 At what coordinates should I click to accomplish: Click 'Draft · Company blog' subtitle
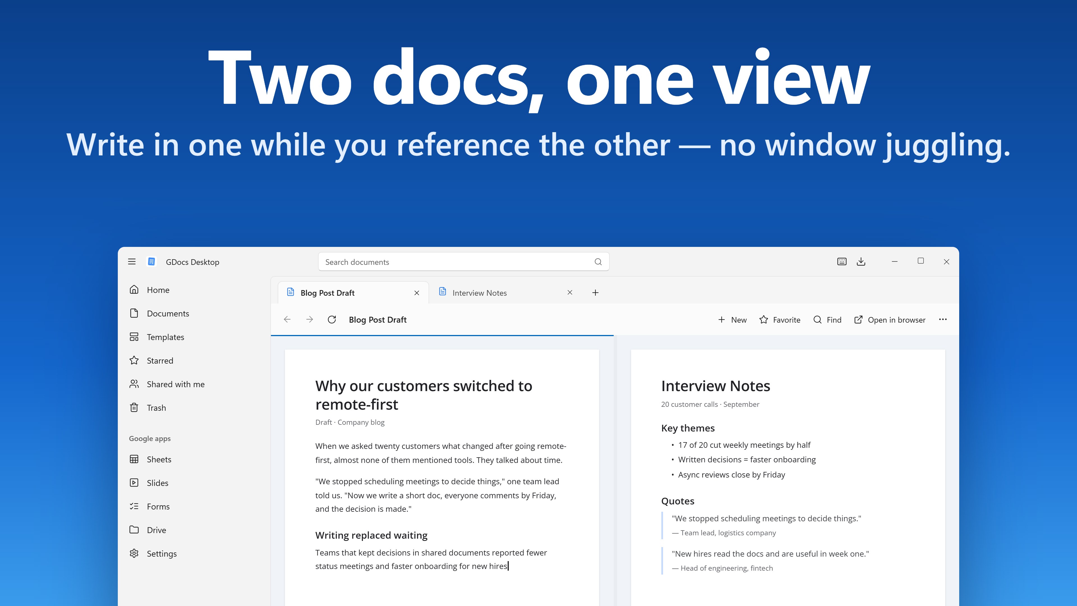pyautogui.click(x=350, y=423)
